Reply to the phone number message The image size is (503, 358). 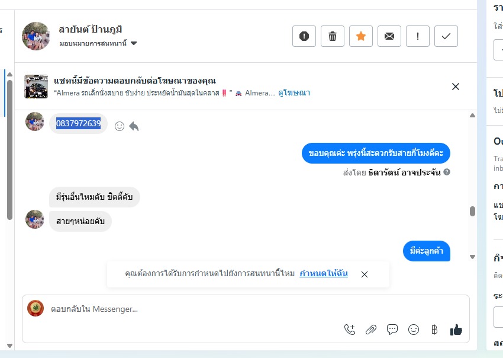(x=134, y=126)
